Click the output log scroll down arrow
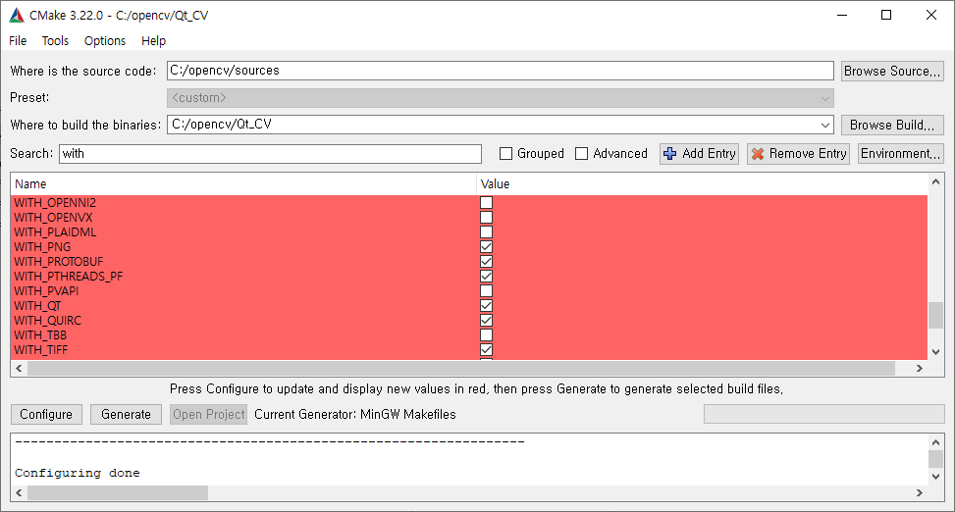This screenshot has height=512, width=955. [x=935, y=477]
